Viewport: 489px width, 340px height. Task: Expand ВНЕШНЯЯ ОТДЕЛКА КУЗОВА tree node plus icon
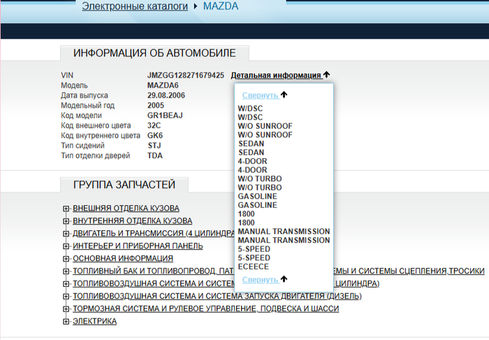tap(66, 208)
